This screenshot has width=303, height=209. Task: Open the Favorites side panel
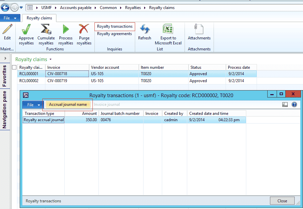[x=5, y=76]
